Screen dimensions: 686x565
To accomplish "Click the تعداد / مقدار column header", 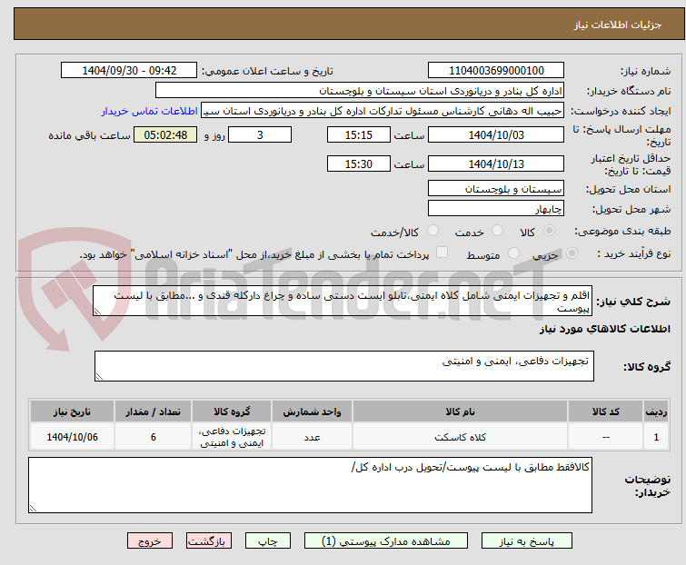I will [154, 411].
